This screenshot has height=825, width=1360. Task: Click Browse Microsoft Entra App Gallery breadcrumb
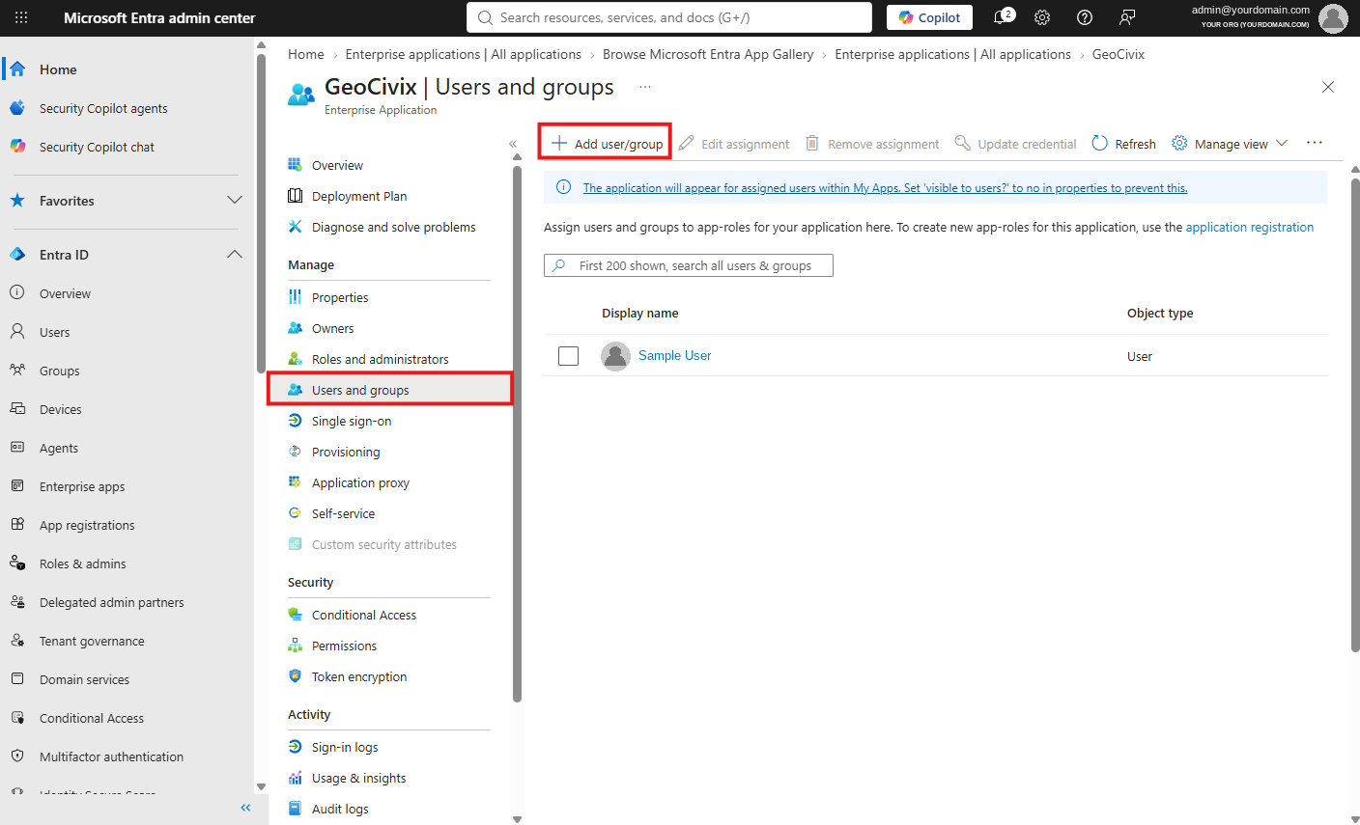click(708, 54)
